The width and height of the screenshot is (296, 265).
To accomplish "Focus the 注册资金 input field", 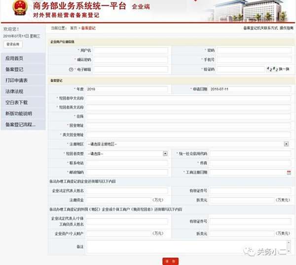I will point(118,200).
